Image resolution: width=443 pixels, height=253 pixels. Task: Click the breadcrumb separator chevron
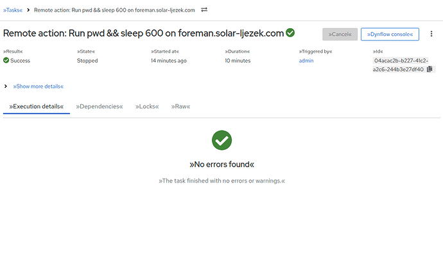pyautogui.click(x=28, y=10)
